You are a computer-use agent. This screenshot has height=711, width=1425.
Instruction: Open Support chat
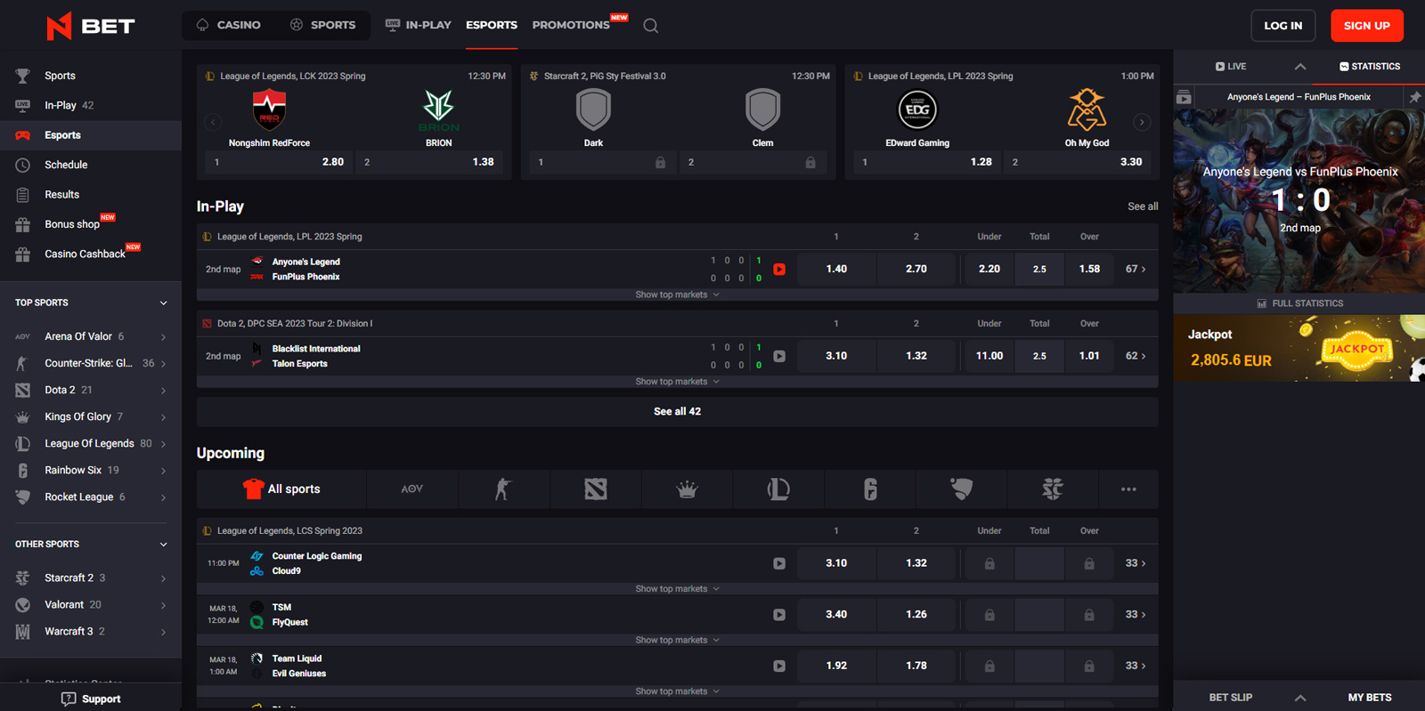click(x=91, y=699)
